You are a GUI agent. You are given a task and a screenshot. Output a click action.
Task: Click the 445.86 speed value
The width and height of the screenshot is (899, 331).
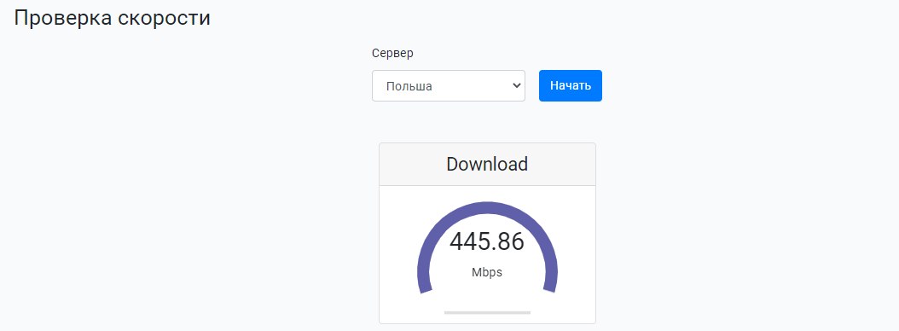click(487, 241)
